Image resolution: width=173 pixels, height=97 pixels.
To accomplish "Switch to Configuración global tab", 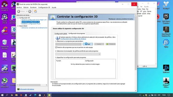I will pyautogui.click(x=61, y=34).
